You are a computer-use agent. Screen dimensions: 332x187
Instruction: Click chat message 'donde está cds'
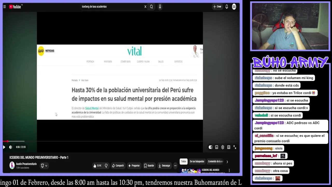click(287, 85)
